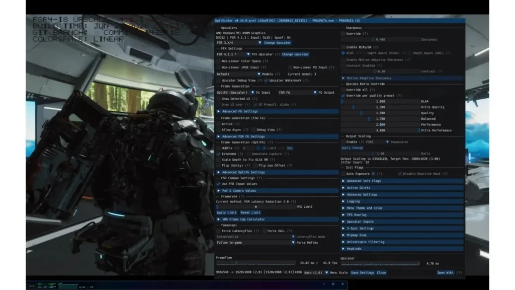
Task: Open the Follow in-game Force Reflex dropdown
Action: click(x=255, y=243)
